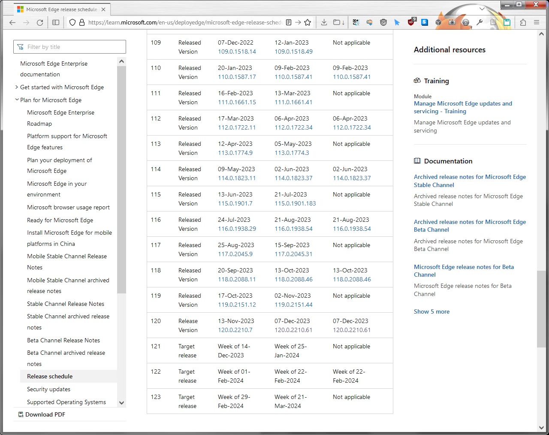Open version 110.0.1587.41 stable link
Image resolution: width=549 pixels, height=435 pixels.
click(x=293, y=77)
